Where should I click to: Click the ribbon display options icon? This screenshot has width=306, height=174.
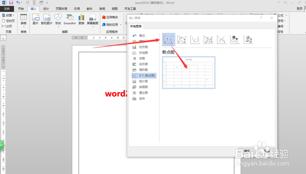pyautogui.click(x=285, y=2)
